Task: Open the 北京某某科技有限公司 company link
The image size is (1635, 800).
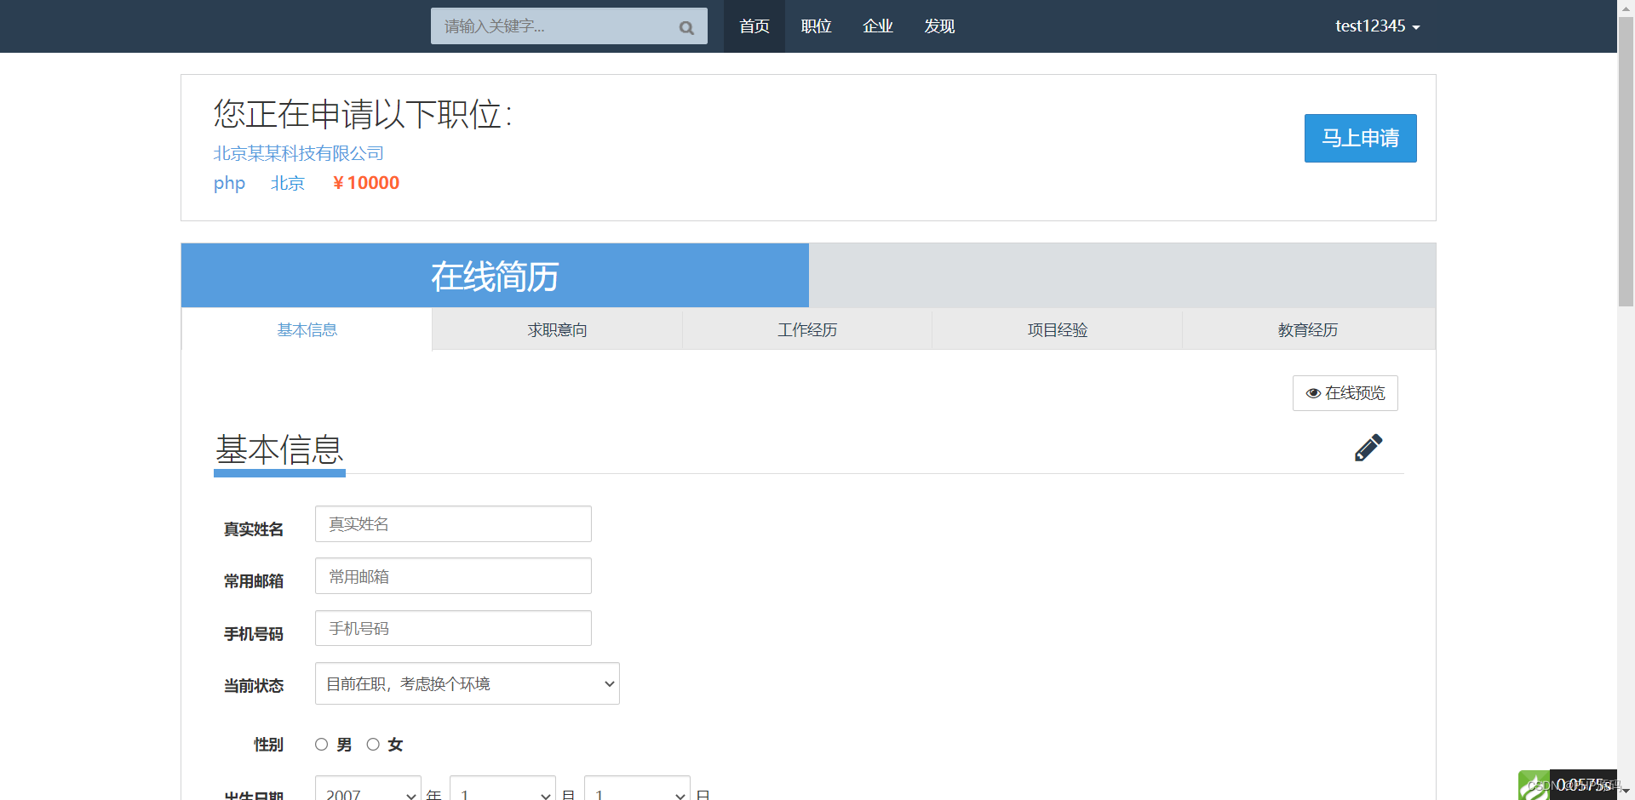Action: tap(299, 153)
